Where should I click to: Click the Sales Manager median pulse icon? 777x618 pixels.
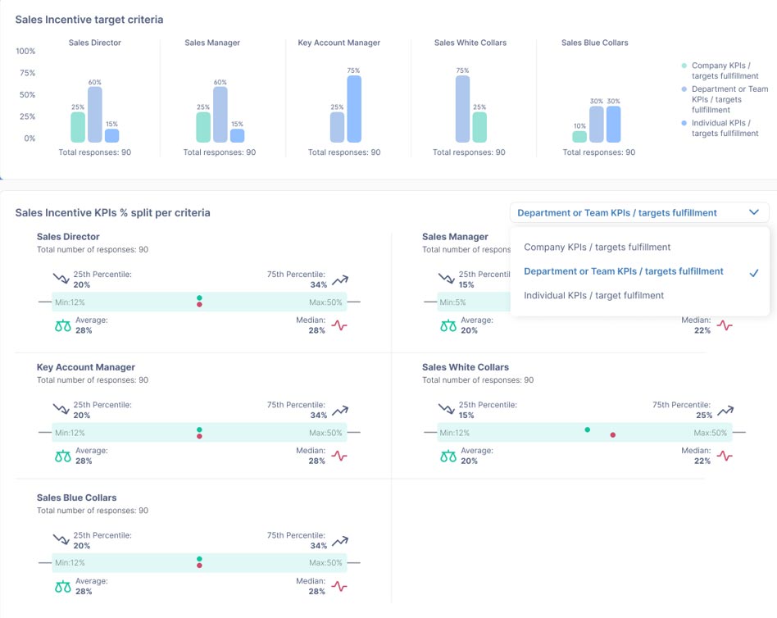click(x=725, y=325)
